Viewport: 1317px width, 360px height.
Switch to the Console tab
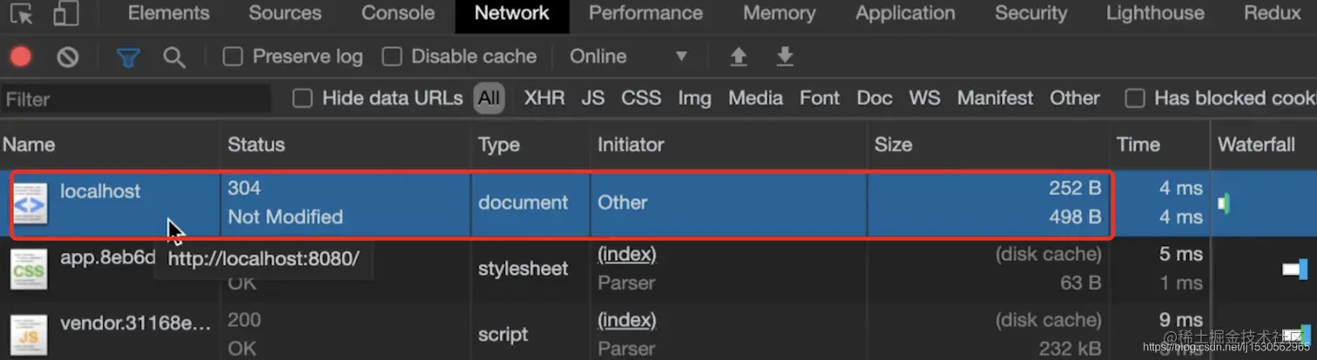398,13
